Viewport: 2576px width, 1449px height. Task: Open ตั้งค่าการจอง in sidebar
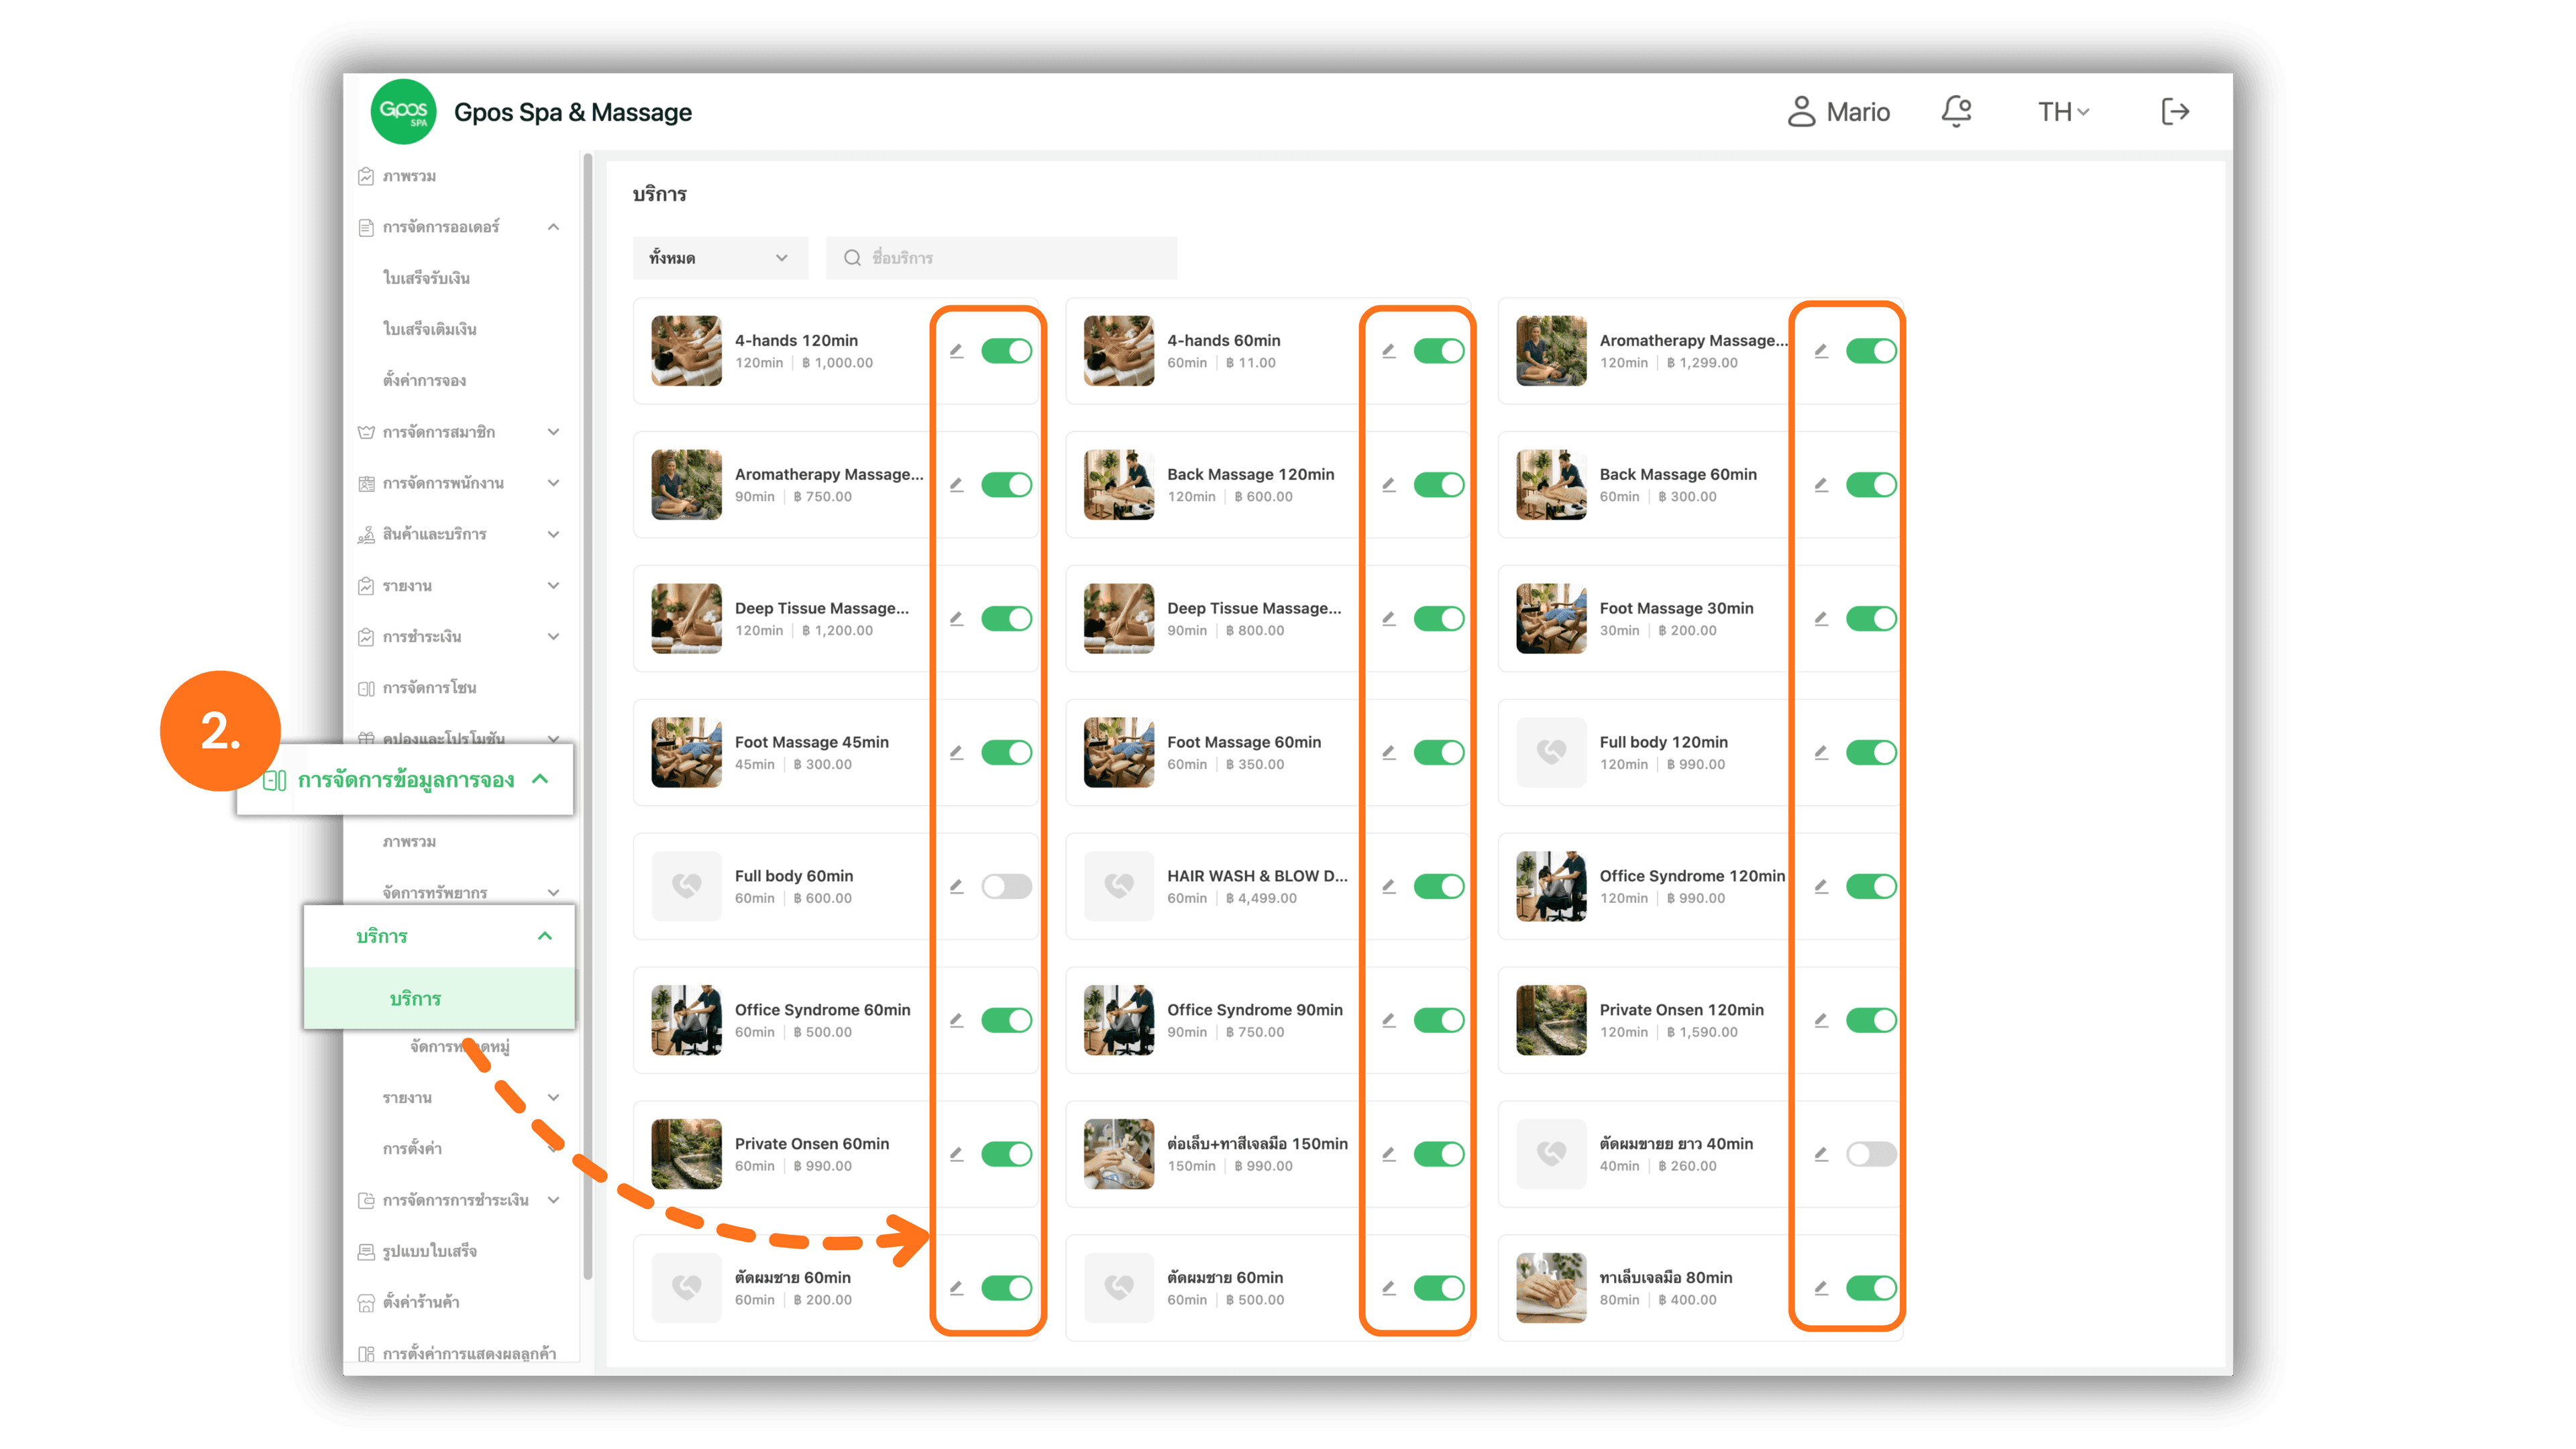(424, 381)
